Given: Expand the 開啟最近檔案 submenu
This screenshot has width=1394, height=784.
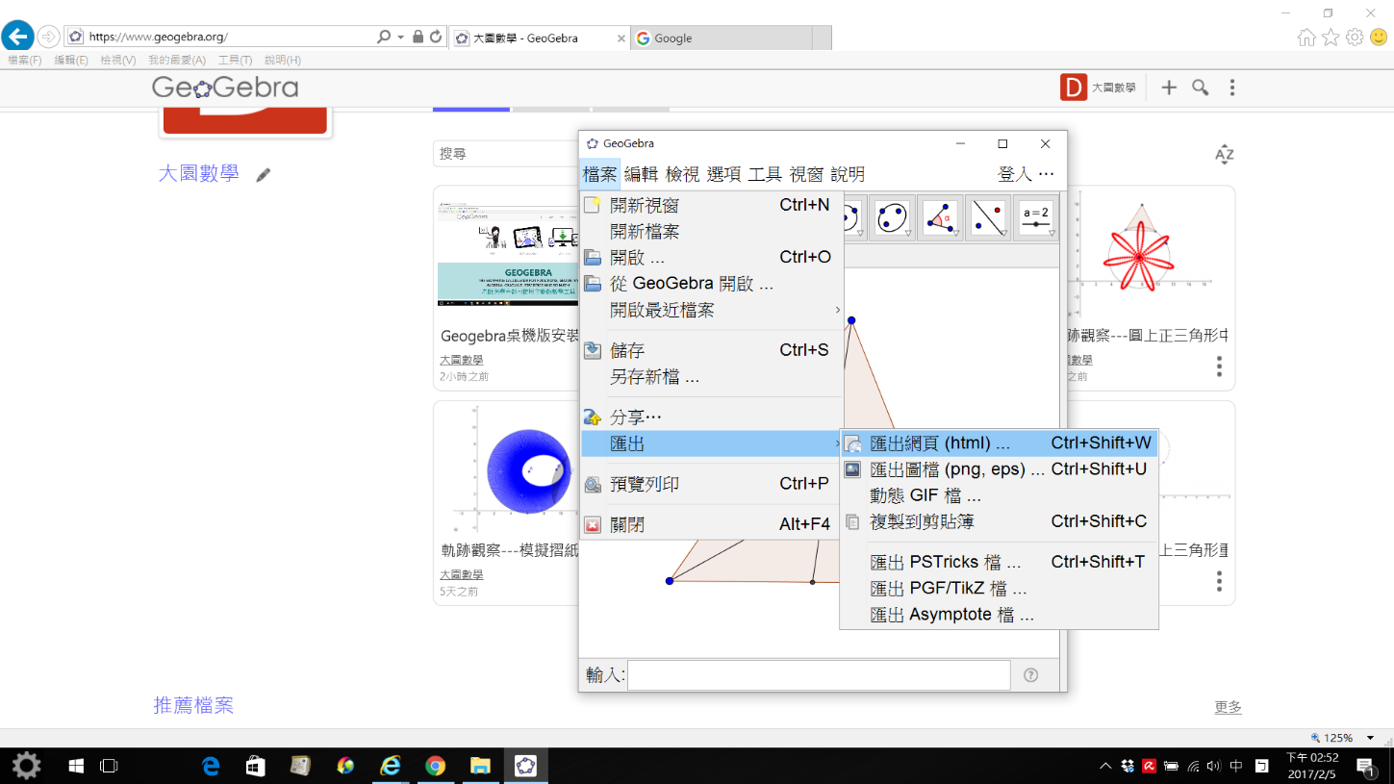Looking at the screenshot, I should tap(711, 311).
